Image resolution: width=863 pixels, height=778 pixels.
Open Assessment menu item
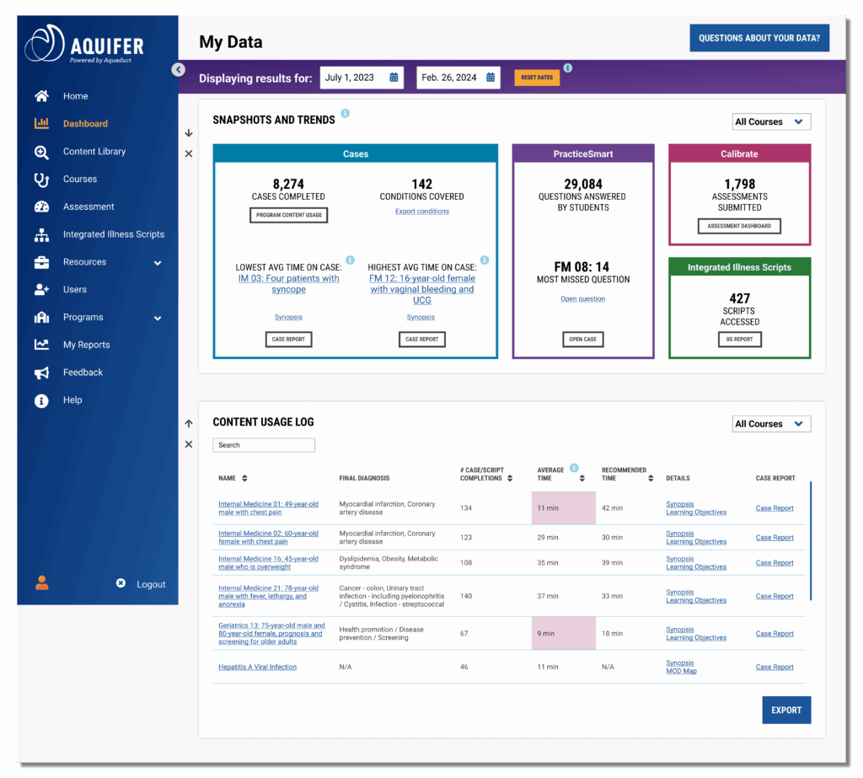click(x=88, y=207)
